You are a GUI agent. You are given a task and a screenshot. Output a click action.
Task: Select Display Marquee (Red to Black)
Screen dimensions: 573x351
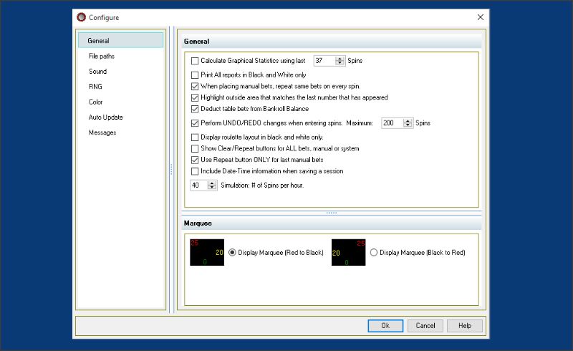232,253
